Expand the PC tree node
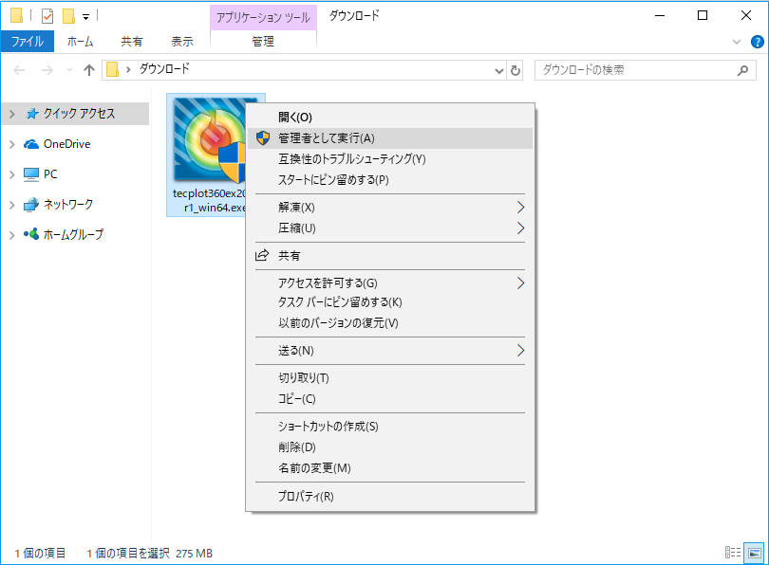The image size is (769, 565). 12,174
